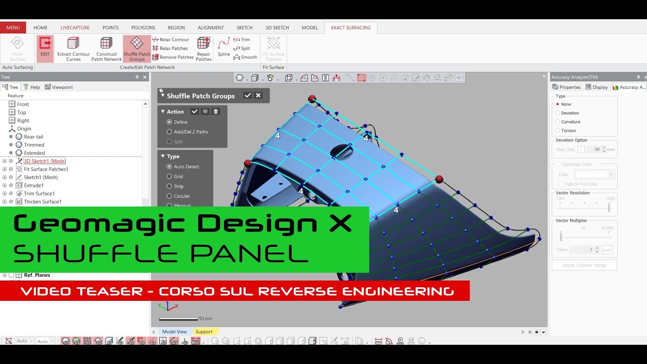Screen dimensions: 647x364
Task: Click the Trim curve tool
Action: click(x=242, y=39)
